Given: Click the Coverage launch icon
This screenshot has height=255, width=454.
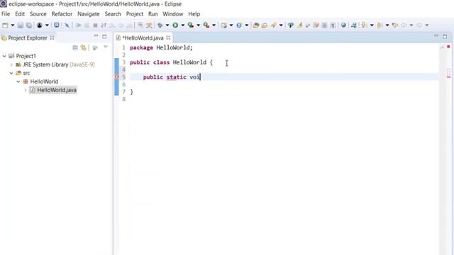Looking at the screenshot, I should pos(191,25).
